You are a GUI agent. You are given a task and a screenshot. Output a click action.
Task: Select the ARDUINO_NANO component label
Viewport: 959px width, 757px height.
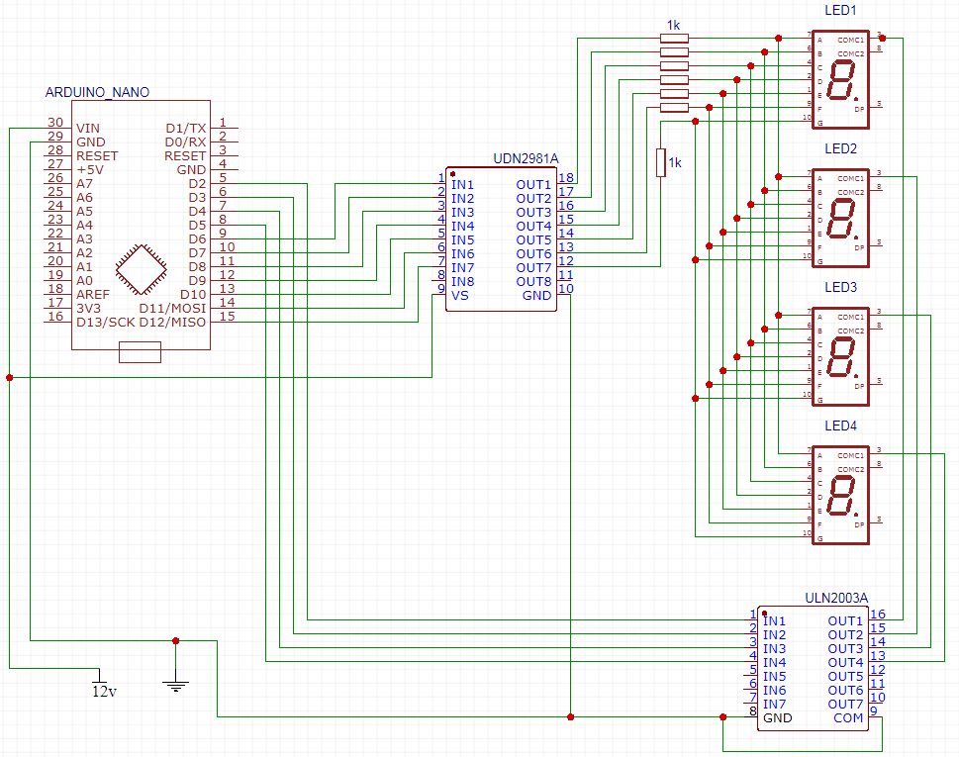click(97, 92)
